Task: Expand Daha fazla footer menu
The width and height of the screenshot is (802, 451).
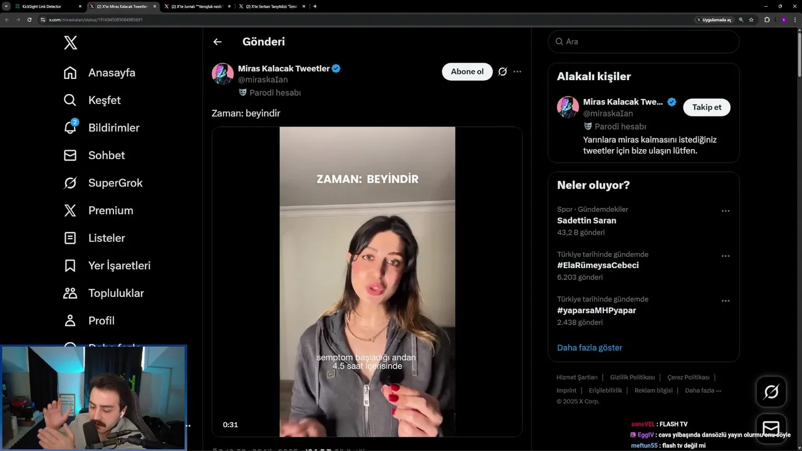Action: (x=703, y=390)
